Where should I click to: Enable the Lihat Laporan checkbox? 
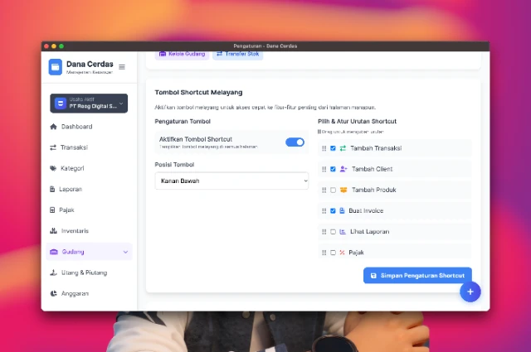tap(333, 232)
